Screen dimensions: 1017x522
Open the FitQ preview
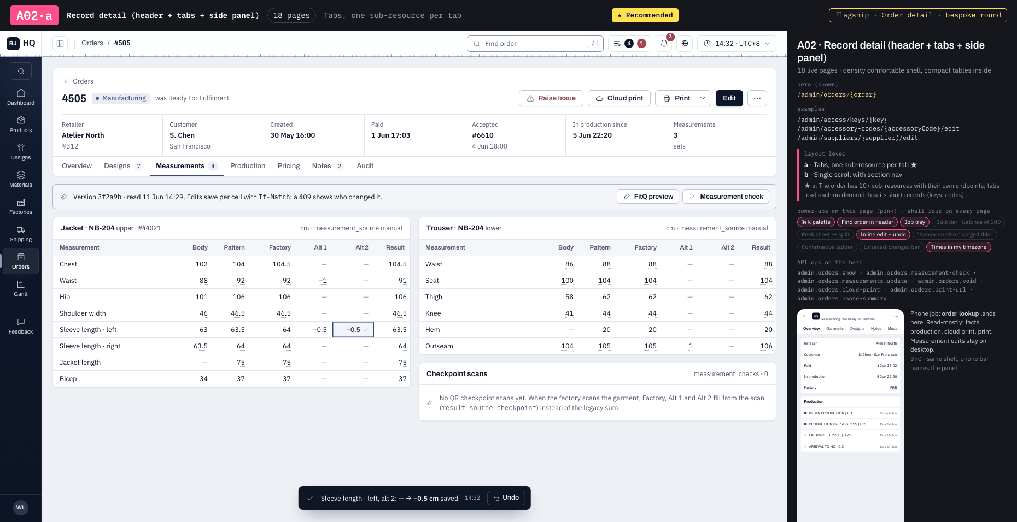coord(648,197)
